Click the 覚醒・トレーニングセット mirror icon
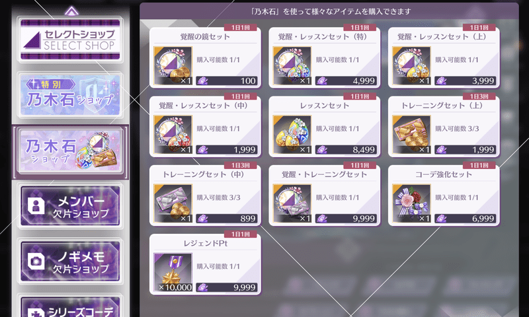 pyautogui.click(x=292, y=203)
